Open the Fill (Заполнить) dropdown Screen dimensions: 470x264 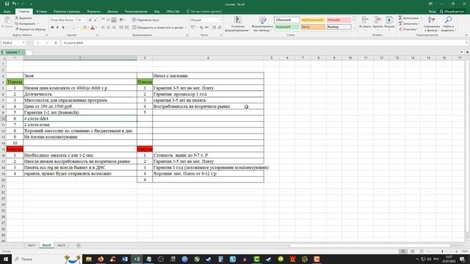(409, 23)
